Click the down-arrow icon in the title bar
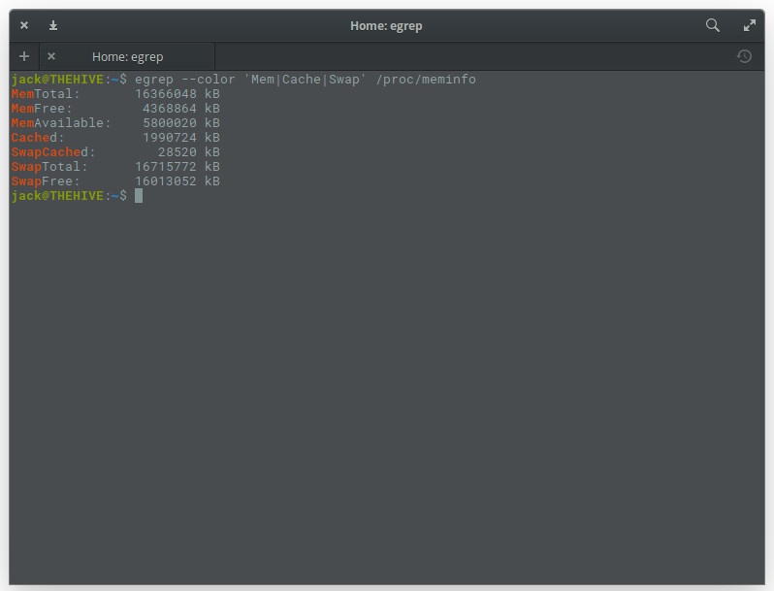This screenshot has height=591, width=774. tap(53, 25)
